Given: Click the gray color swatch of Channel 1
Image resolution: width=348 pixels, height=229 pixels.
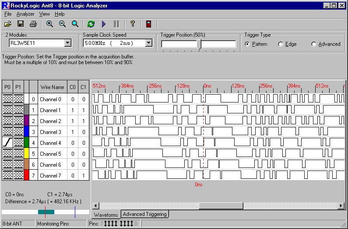Looking at the screenshot, I should [x=26, y=110].
